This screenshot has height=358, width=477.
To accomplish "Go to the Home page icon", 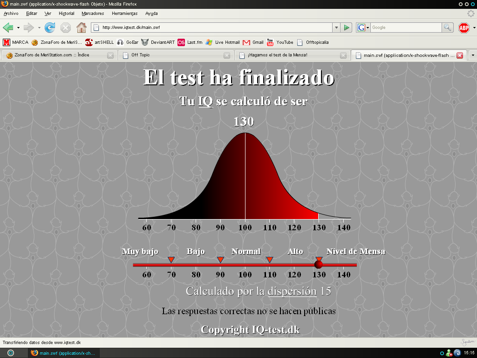I will pyautogui.click(x=81, y=28).
